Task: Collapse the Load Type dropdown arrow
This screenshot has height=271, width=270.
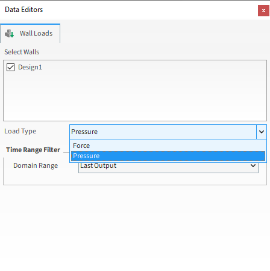Action: tap(262, 132)
